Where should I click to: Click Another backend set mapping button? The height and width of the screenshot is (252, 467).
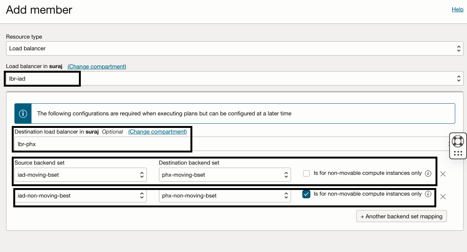pos(401,216)
